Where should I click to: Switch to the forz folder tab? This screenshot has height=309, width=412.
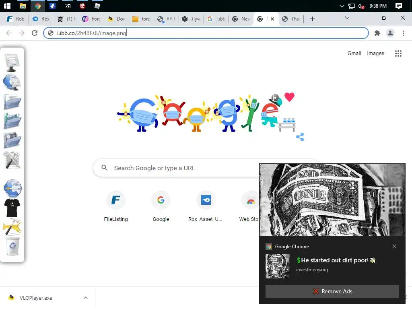pos(142,19)
